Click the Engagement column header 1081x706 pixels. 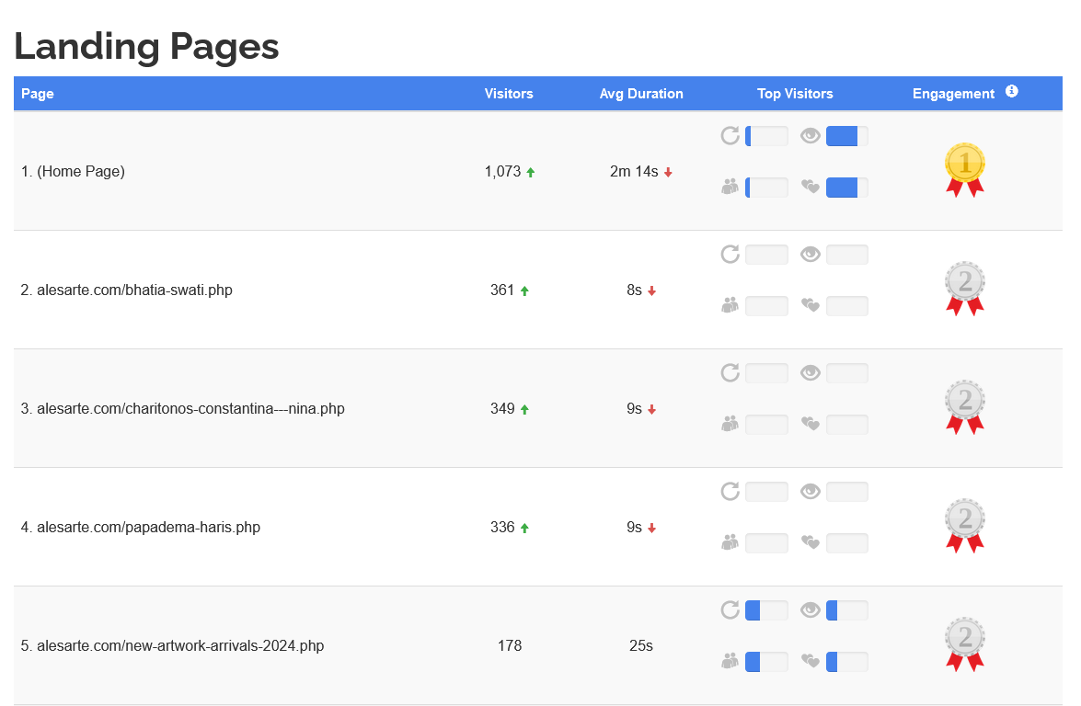coord(953,94)
